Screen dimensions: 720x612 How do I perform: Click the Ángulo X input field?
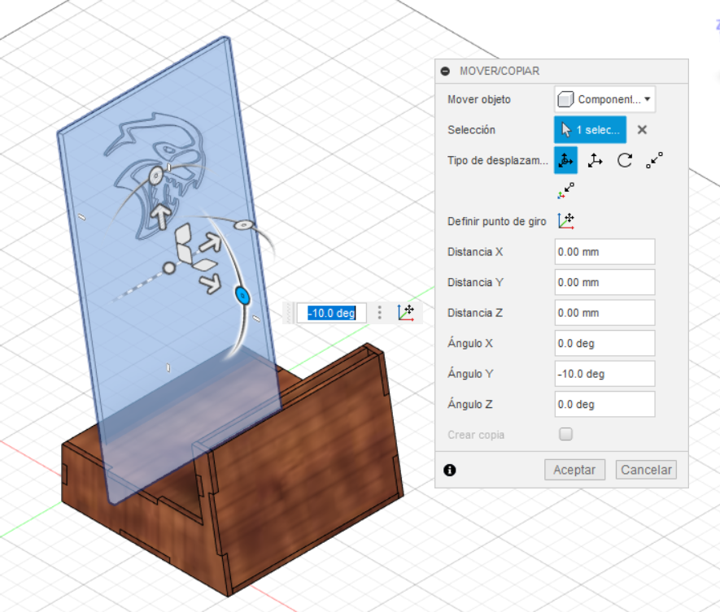tap(604, 343)
